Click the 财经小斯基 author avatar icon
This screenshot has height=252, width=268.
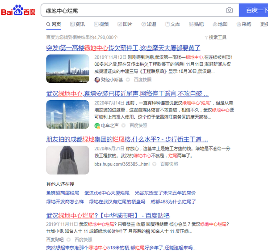(97, 80)
